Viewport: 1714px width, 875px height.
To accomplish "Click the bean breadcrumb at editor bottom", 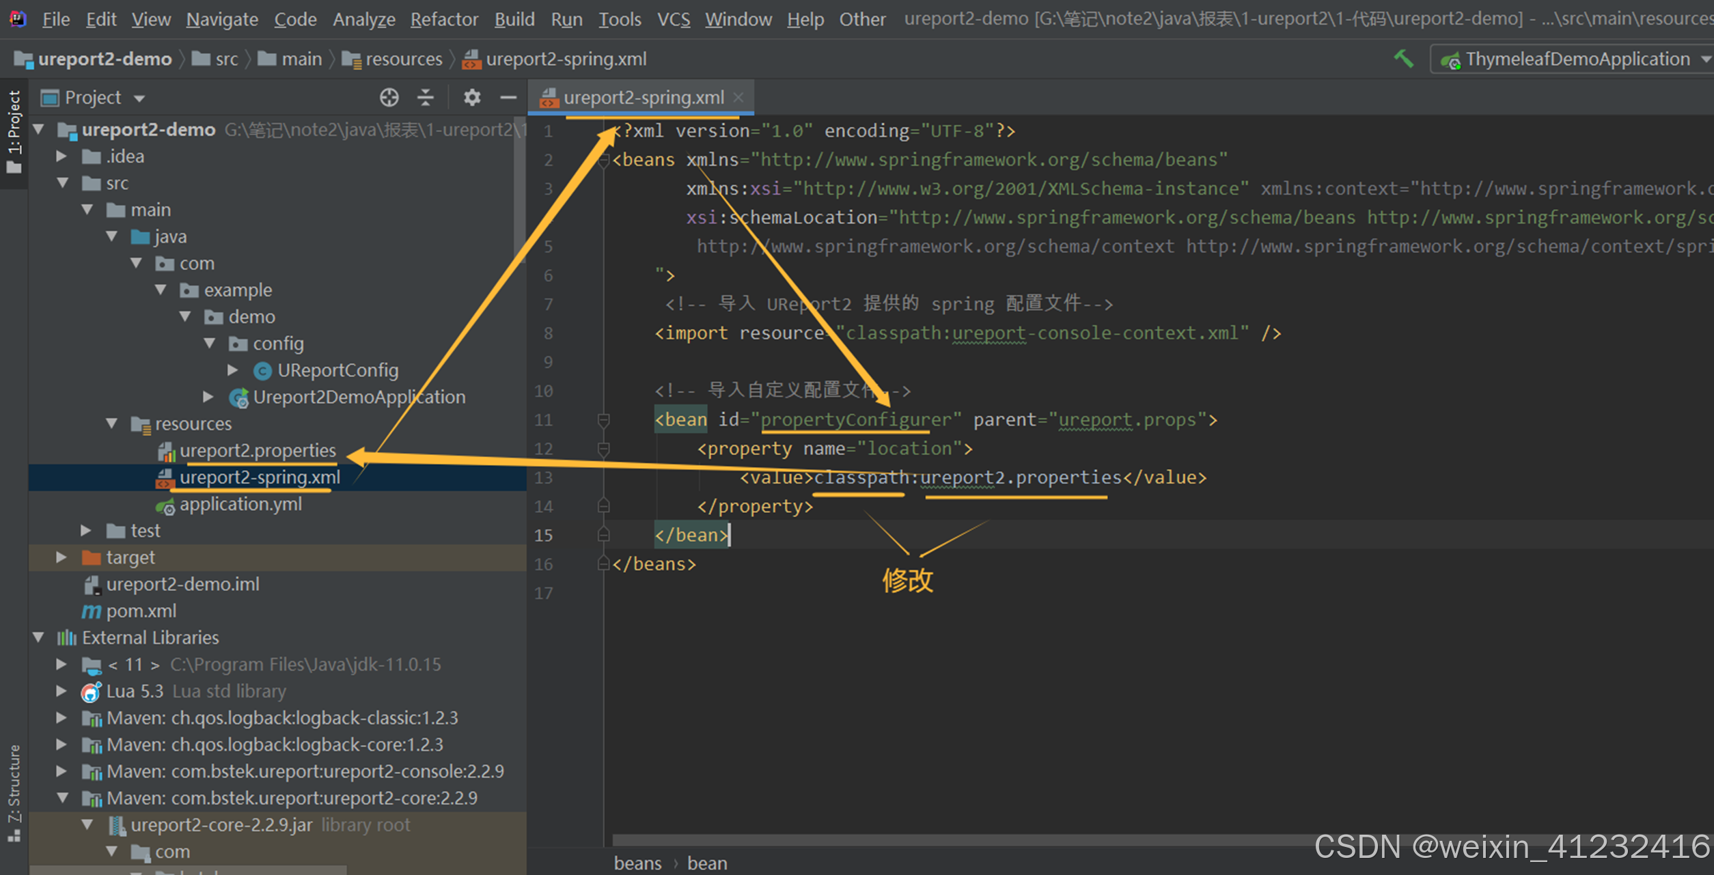I will 707,863.
